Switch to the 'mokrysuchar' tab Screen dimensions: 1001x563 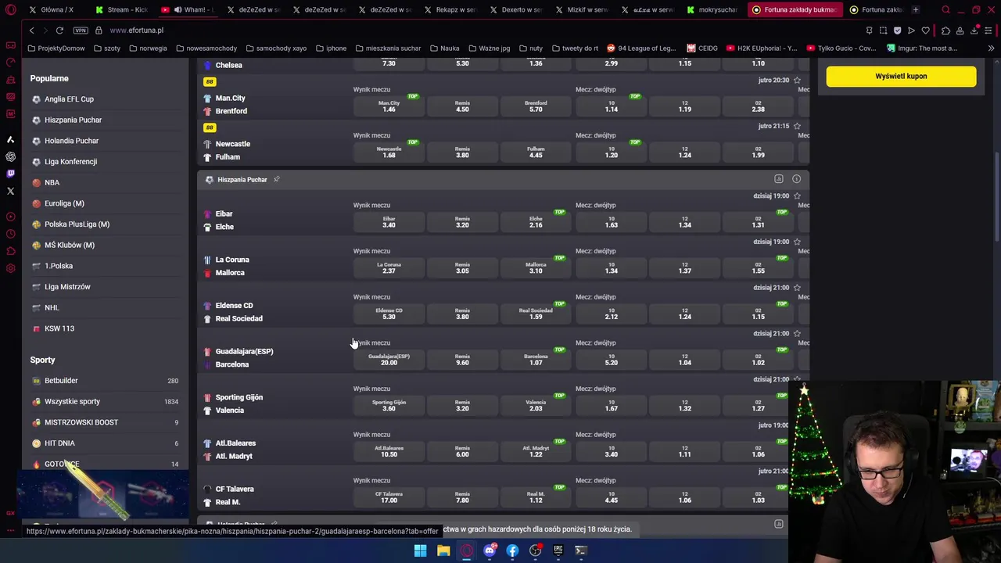click(713, 10)
